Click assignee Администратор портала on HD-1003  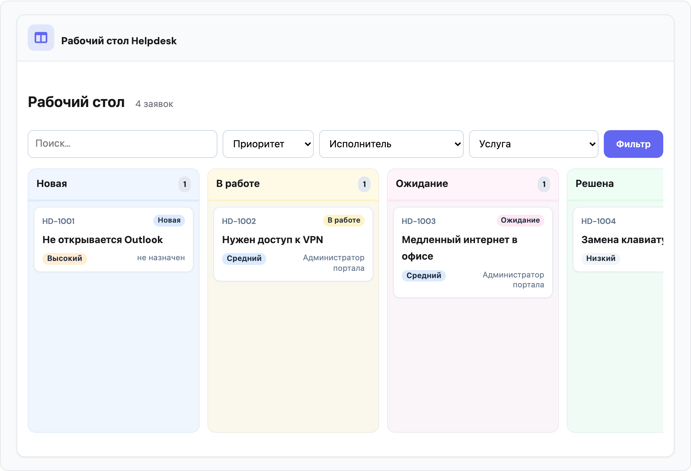[513, 280]
